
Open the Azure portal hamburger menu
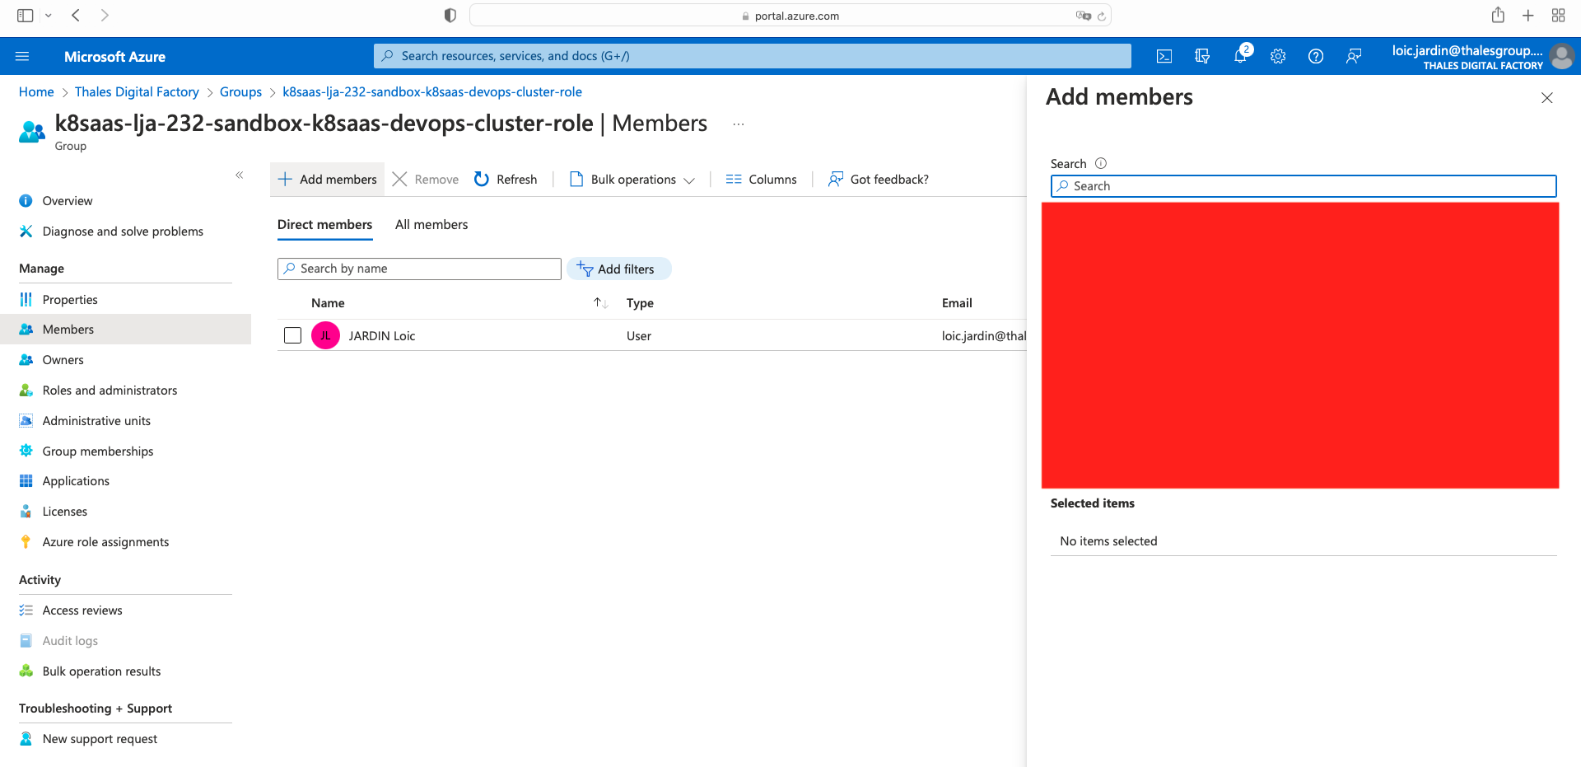tap(22, 56)
